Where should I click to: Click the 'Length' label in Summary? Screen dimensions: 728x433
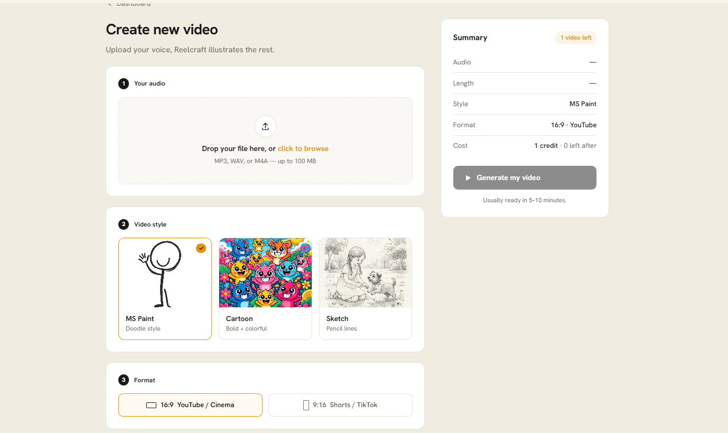(x=463, y=83)
